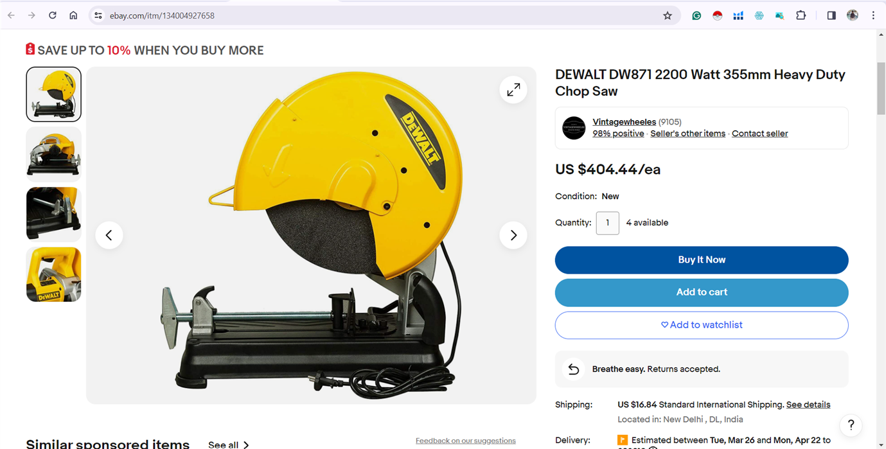The width and height of the screenshot is (886, 449).
Task: Open the Vintagewheeles seller profile
Action: [625, 122]
